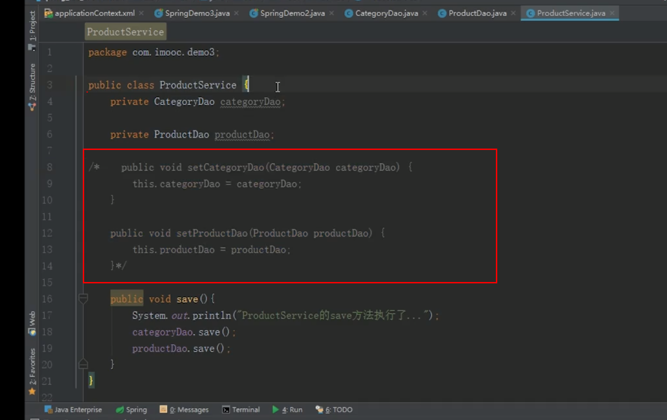Click the class icon on SpringDemo3.java tab

tap(159, 13)
